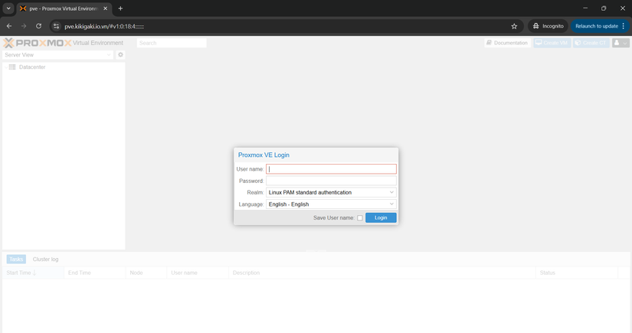Click the browser back arrow

[x=9, y=26]
